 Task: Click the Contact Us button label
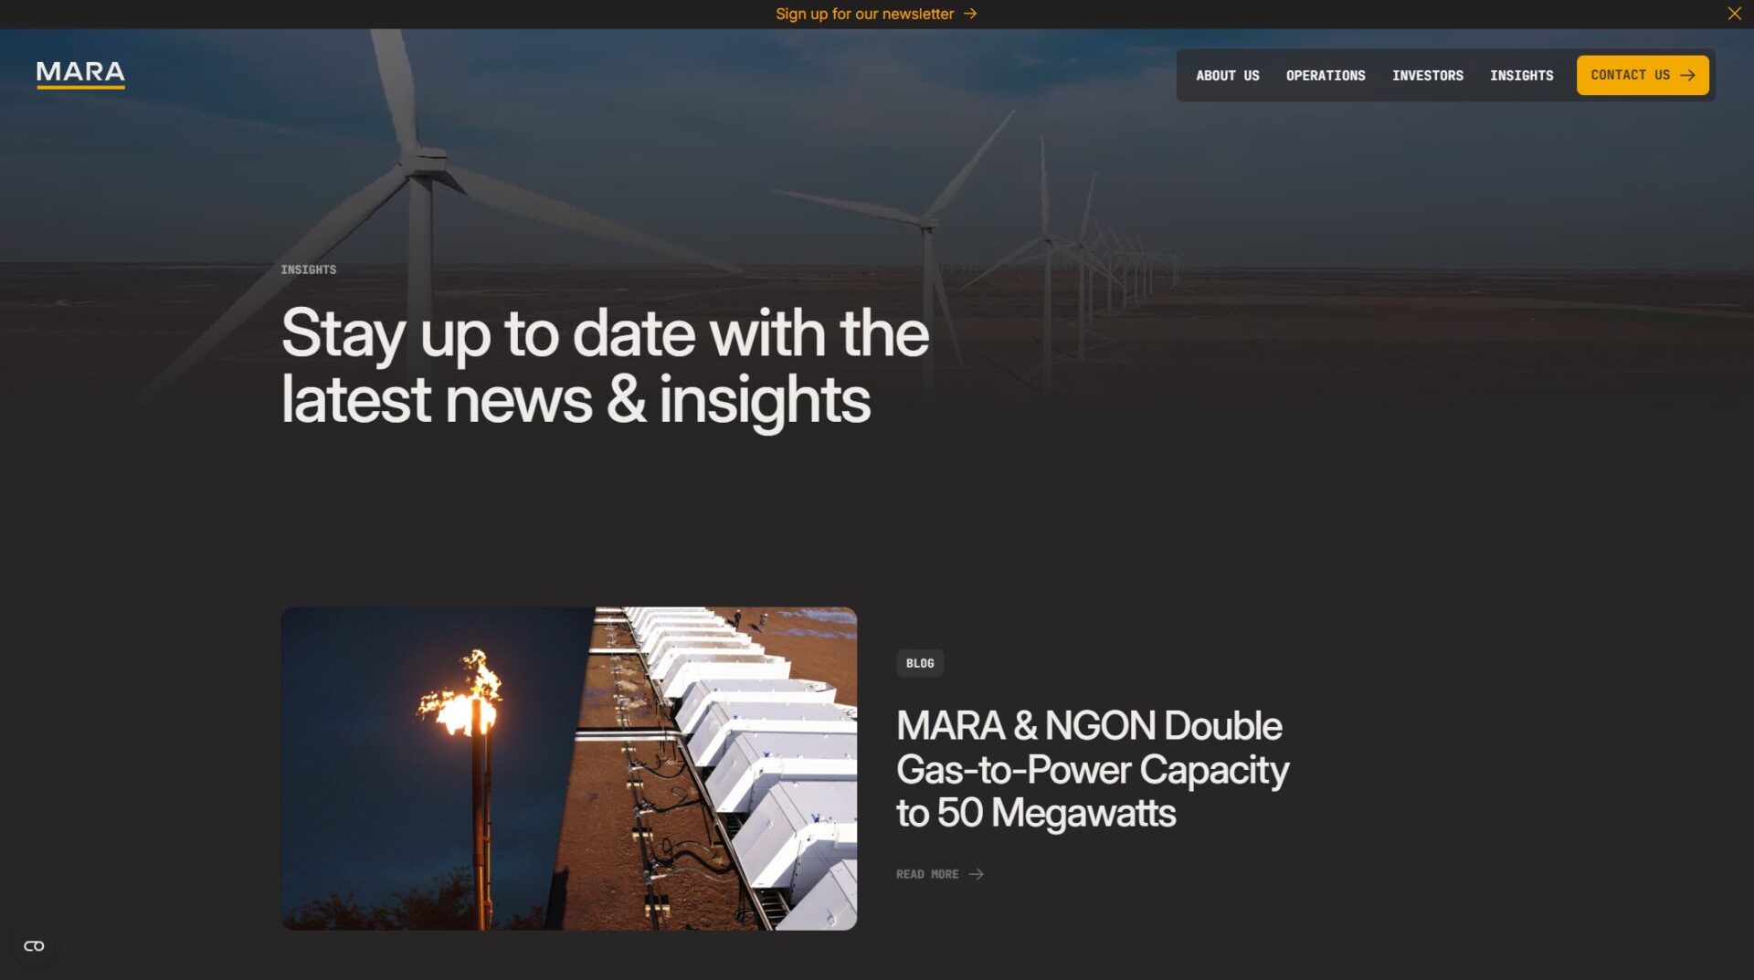1630,76
